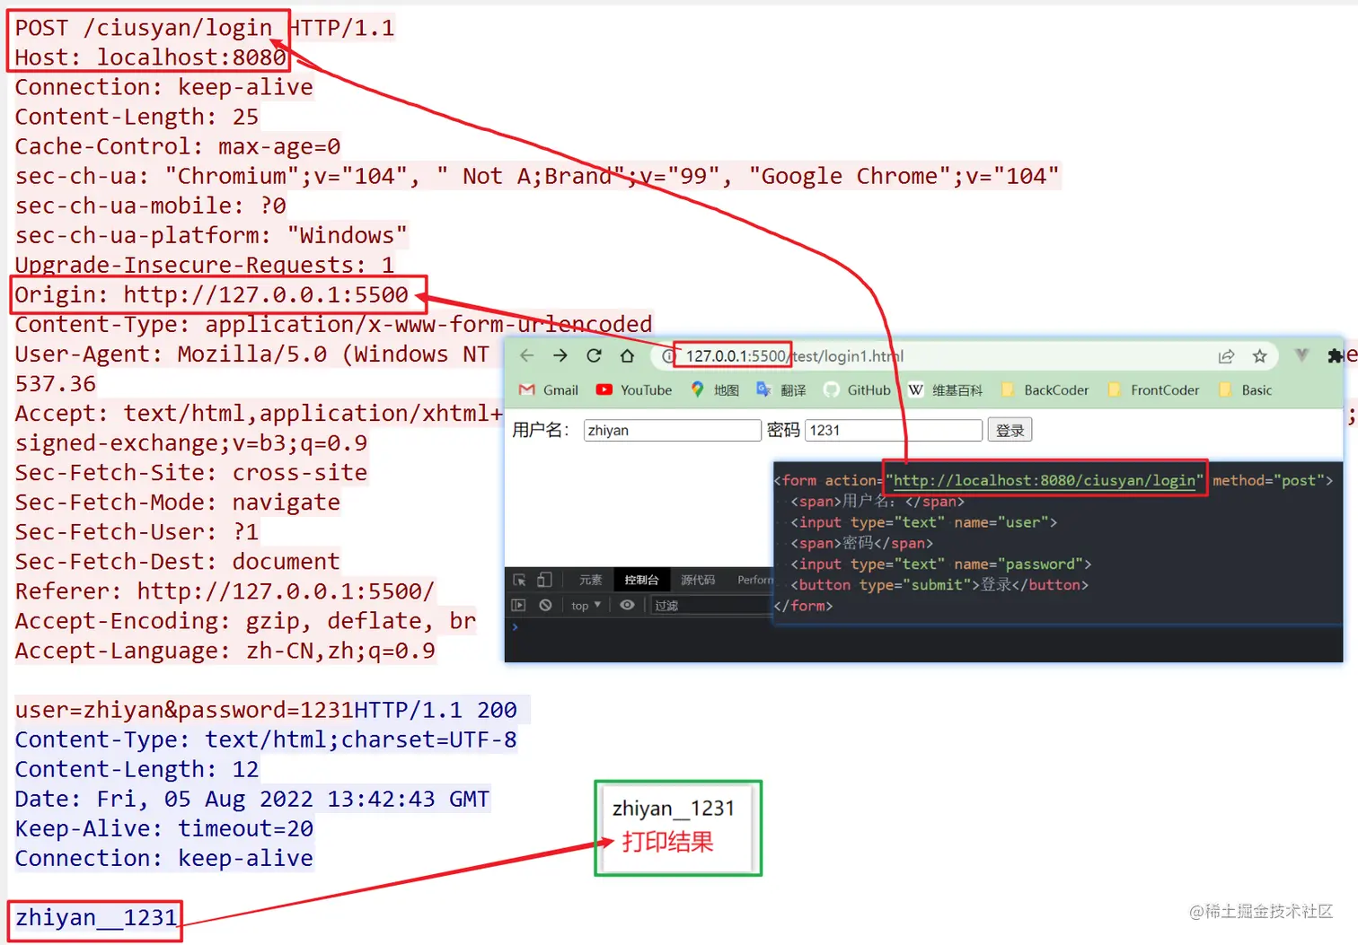
Task: Click the 'Sec-Fetch-Site: cross-site' header
Action: (x=191, y=472)
